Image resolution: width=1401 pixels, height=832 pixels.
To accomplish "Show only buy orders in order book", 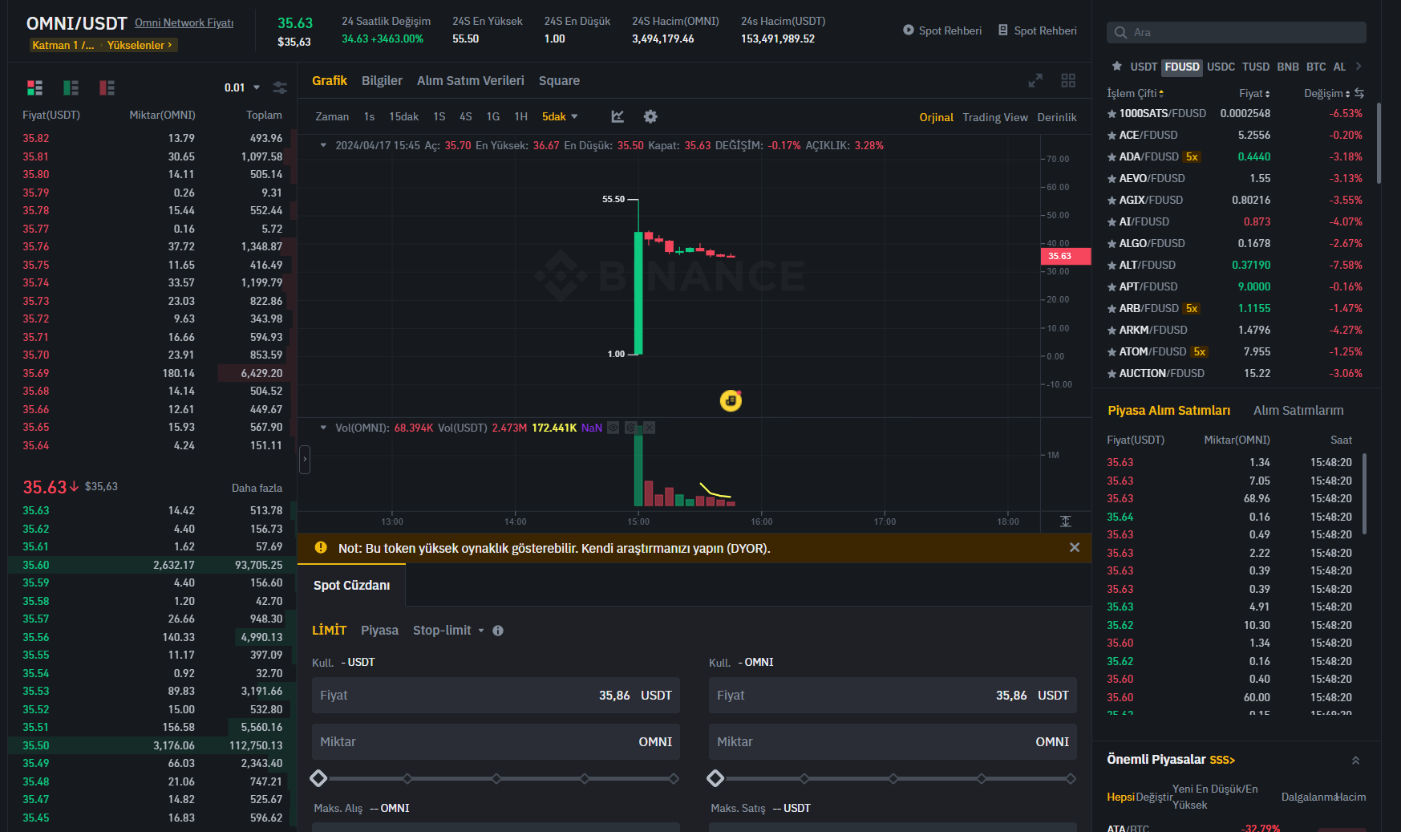I will click(x=71, y=87).
